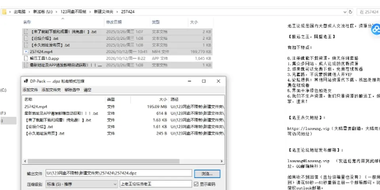Toggle the 显示密码 checkbox
This screenshot has width=380, height=190.
196,184
